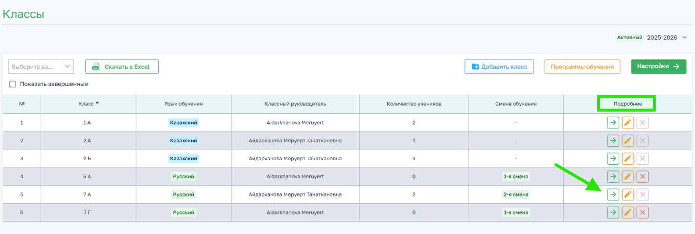The image size is (695, 234).
Task: Open details arrow for class 7 А
Action: pos(613,194)
